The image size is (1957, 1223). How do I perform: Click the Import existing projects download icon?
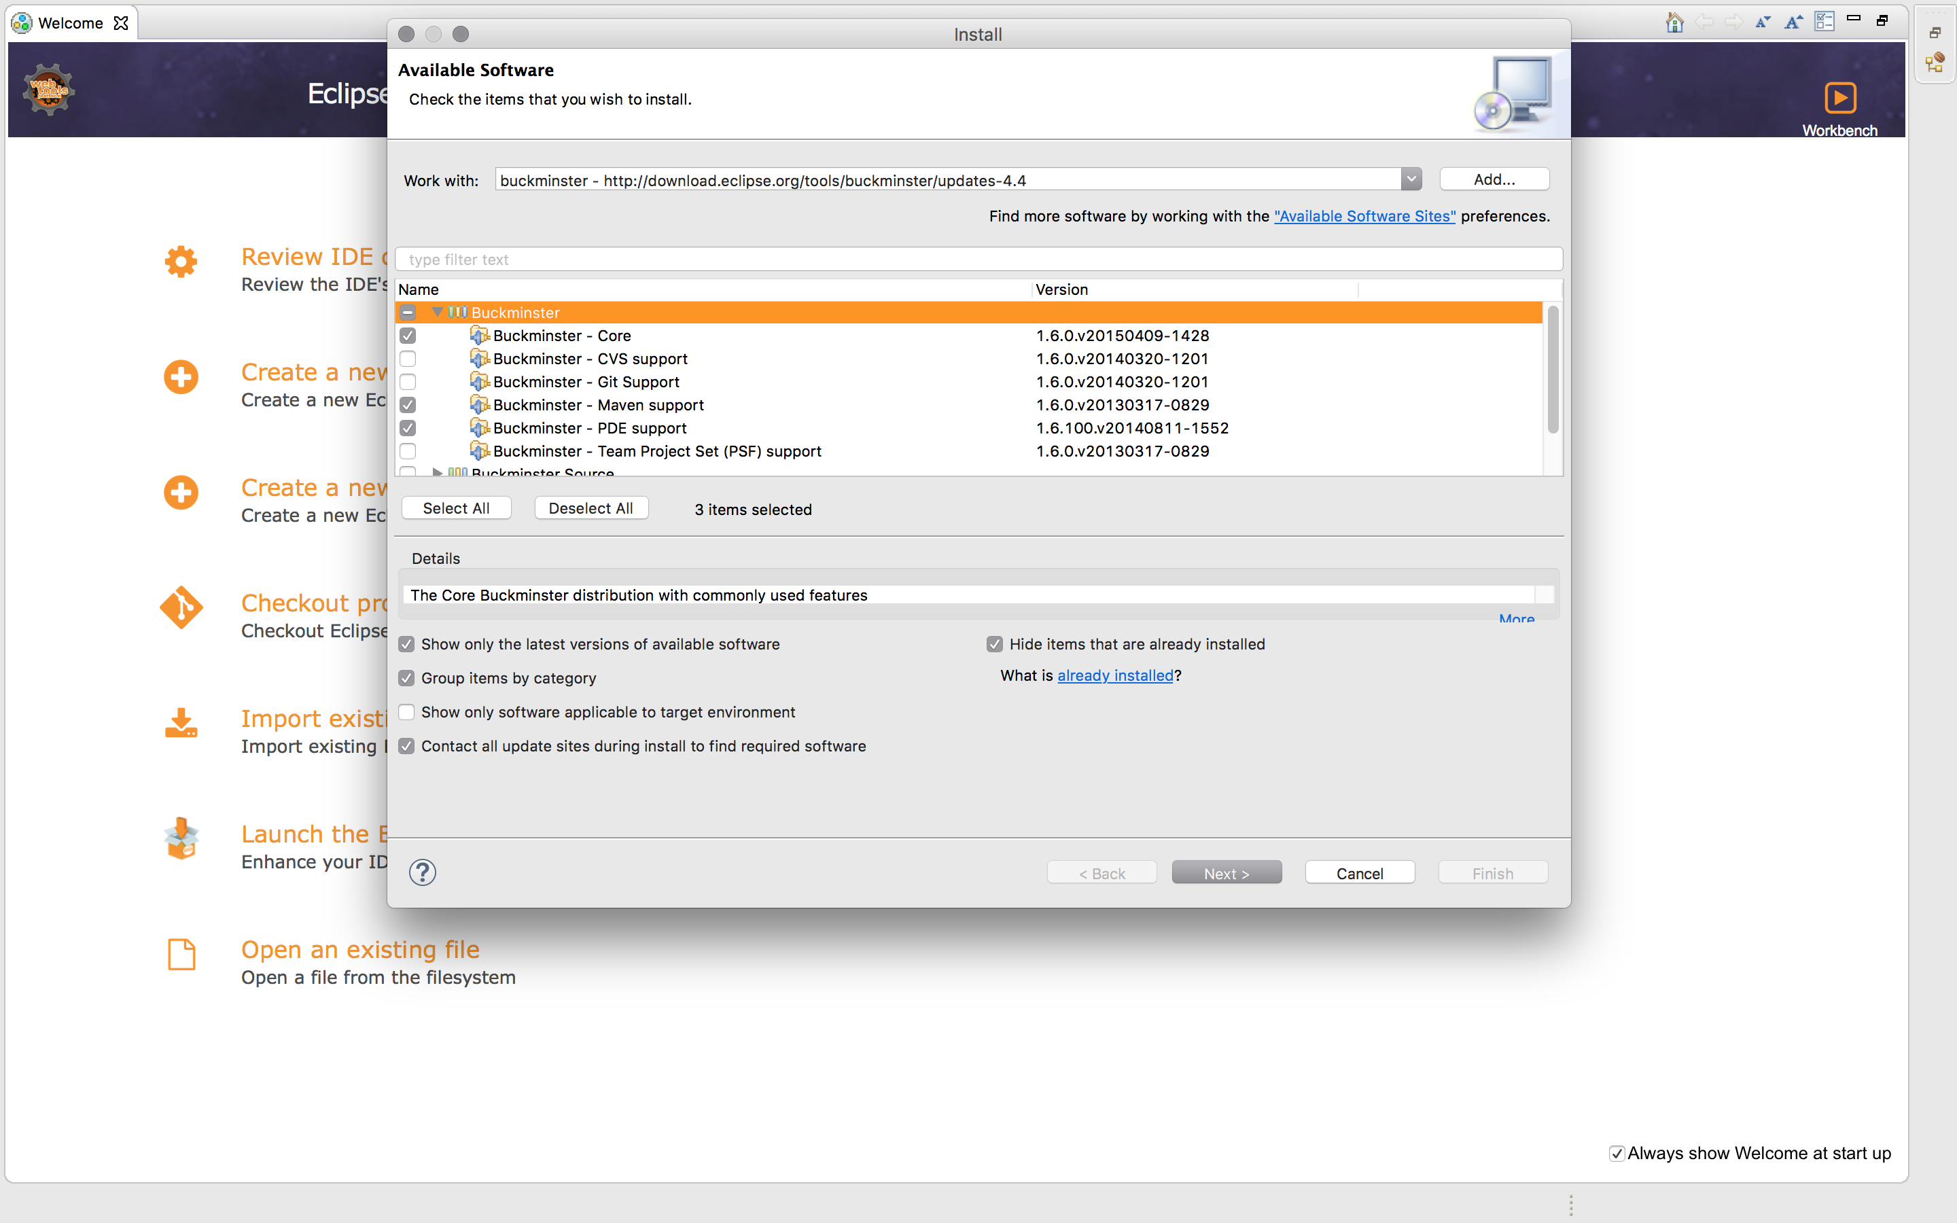[180, 723]
